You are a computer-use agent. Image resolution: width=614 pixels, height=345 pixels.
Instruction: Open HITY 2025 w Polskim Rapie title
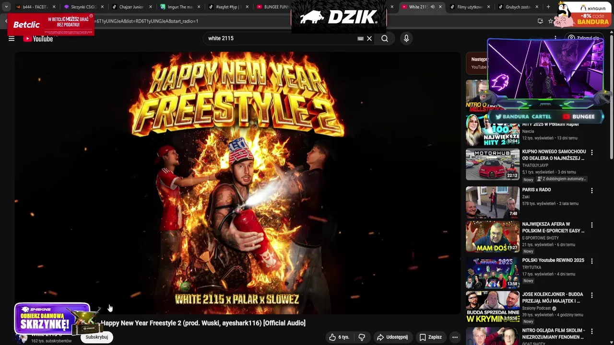[x=550, y=124]
